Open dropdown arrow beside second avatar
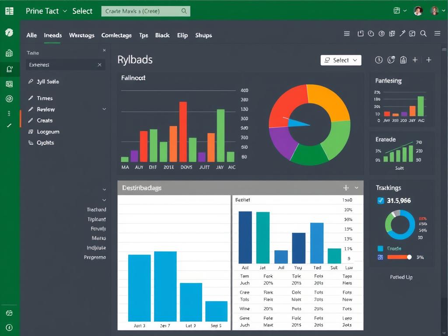 coord(444,11)
